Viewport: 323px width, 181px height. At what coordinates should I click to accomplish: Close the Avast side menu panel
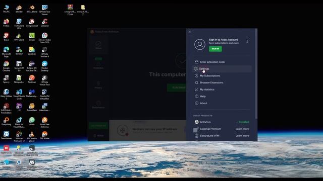click(x=190, y=32)
